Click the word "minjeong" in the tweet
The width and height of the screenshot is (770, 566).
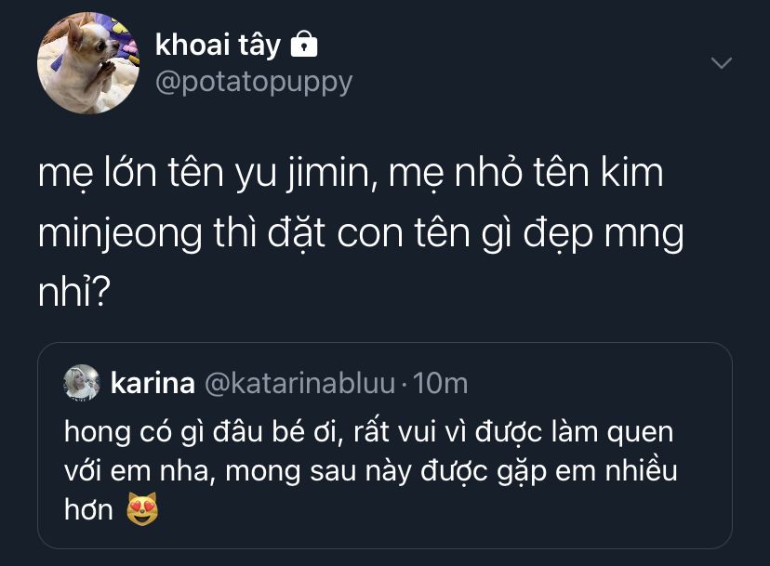pyautogui.click(x=113, y=235)
